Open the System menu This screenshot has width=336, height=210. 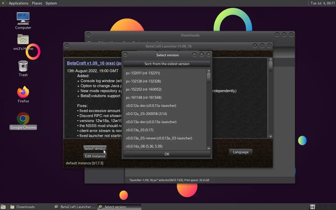pyautogui.click(x=51, y=3)
